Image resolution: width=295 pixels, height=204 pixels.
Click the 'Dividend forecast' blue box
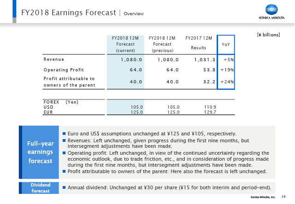click(x=39, y=188)
